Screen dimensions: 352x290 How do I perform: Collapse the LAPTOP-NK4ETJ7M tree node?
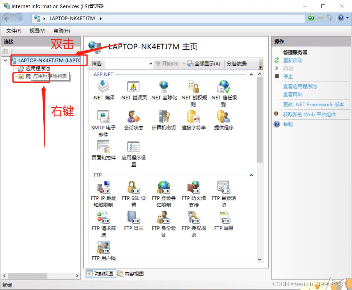[x=5, y=60]
